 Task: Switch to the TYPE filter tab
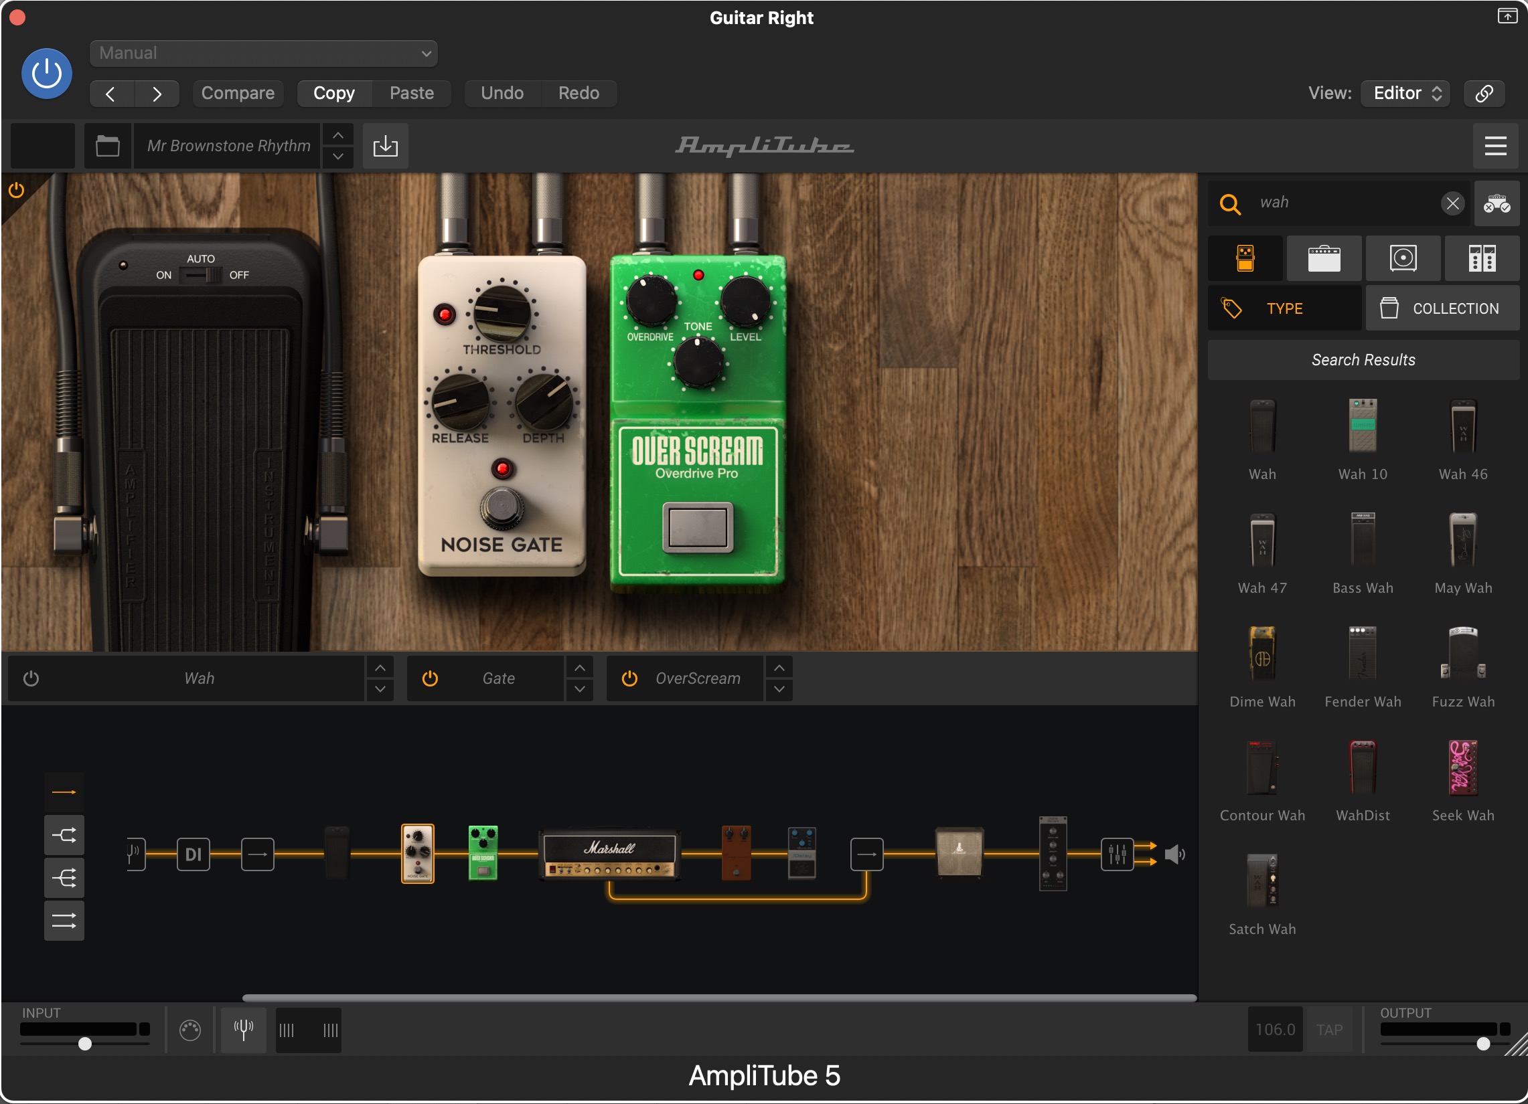click(1284, 308)
